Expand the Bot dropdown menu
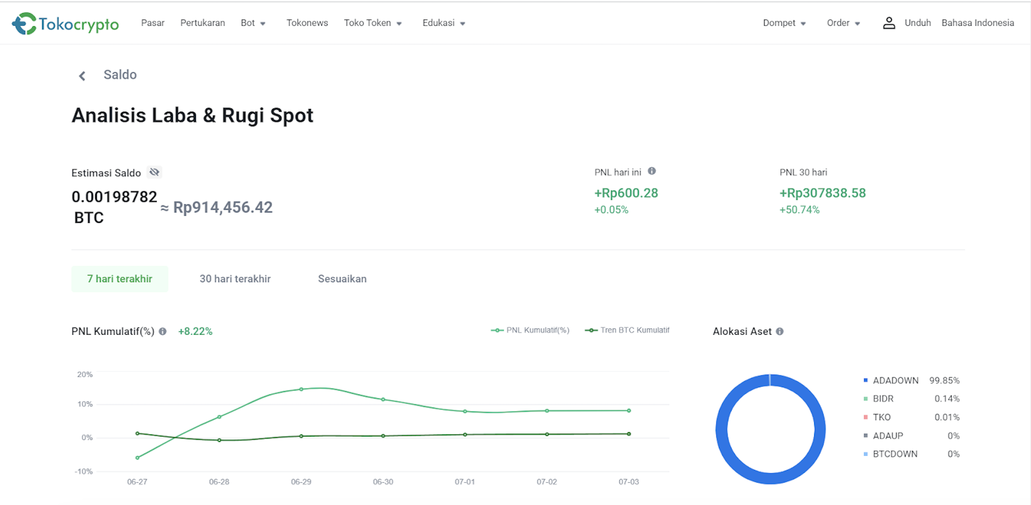The image size is (1031, 505). coord(253,23)
